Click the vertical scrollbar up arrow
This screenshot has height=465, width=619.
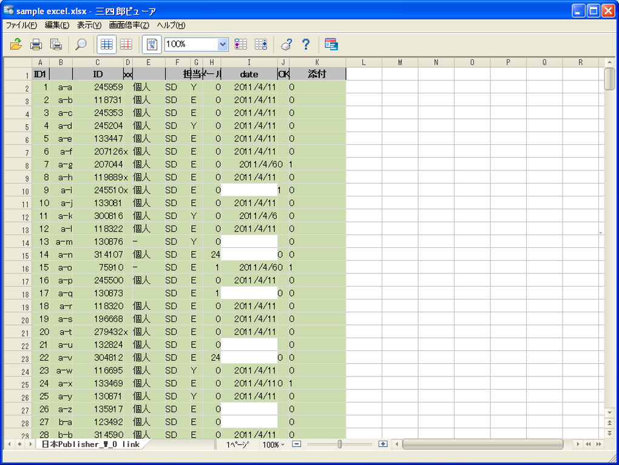609,62
